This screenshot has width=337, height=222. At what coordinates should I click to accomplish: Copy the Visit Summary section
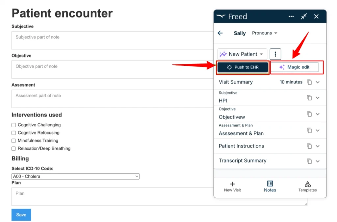click(x=309, y=82)
